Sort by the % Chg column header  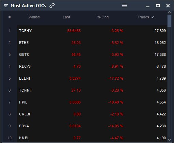(103, 17)
